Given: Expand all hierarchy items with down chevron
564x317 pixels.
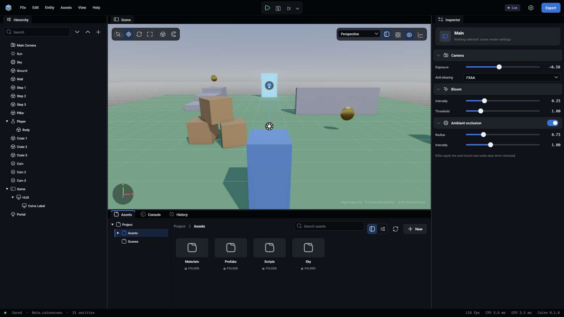Looking at the screenshot, I should (x=77, y=32).
